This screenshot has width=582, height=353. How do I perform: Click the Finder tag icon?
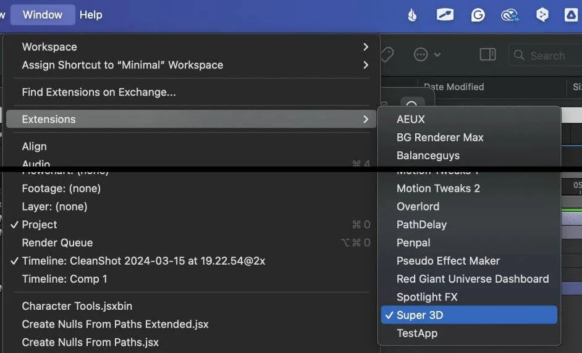pos(387,55)
